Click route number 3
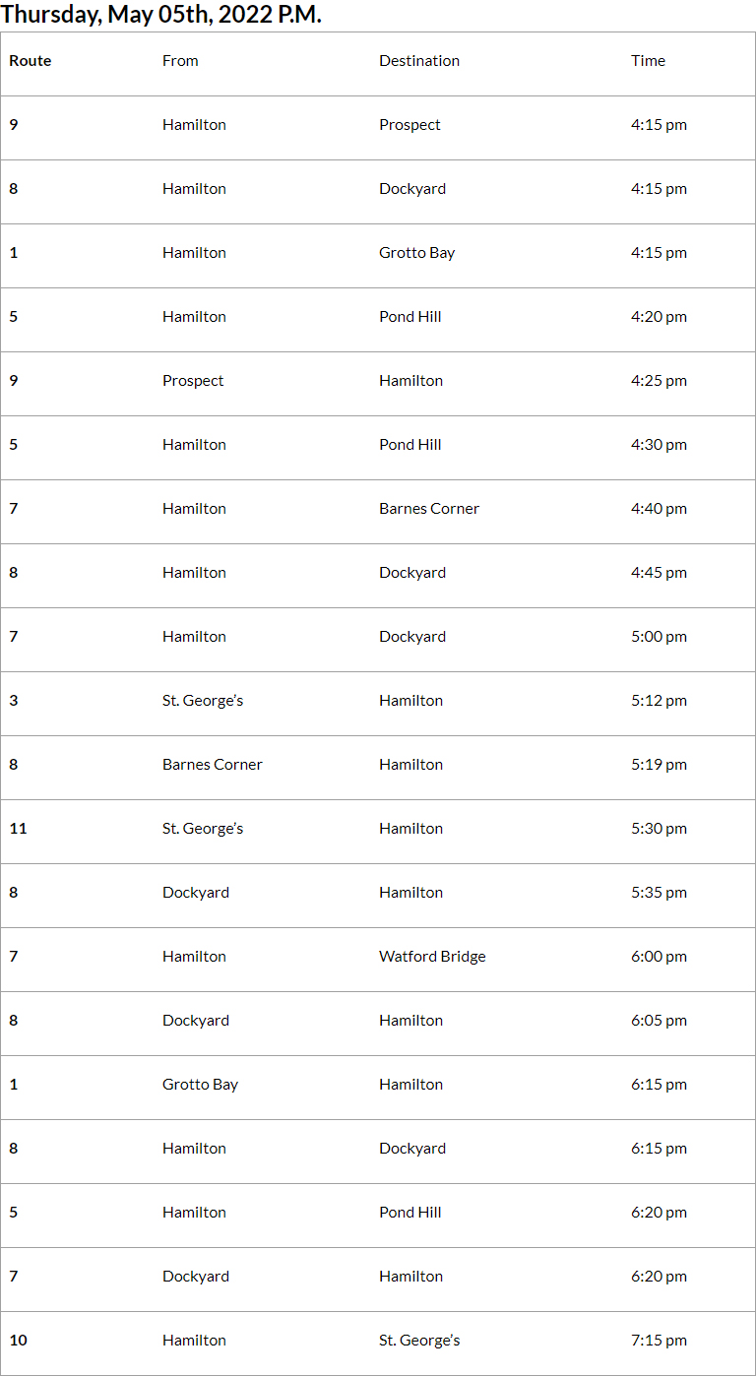 14,701
